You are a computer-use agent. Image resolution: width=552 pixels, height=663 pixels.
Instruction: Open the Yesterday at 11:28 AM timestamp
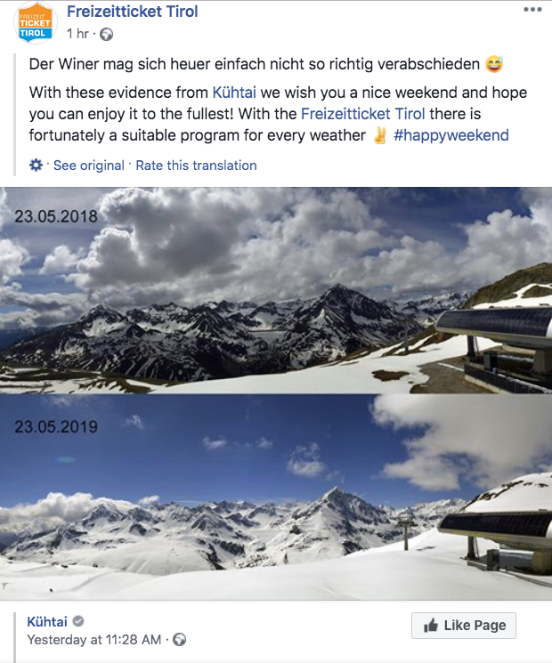[93, 640]
